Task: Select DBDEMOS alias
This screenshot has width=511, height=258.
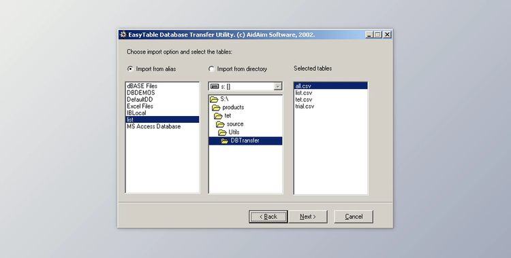Action: click(162, 93)
